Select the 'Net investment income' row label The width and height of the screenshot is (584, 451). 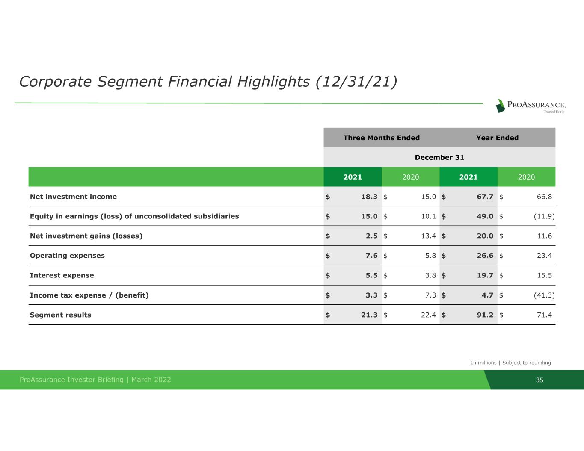coord(73,197)
